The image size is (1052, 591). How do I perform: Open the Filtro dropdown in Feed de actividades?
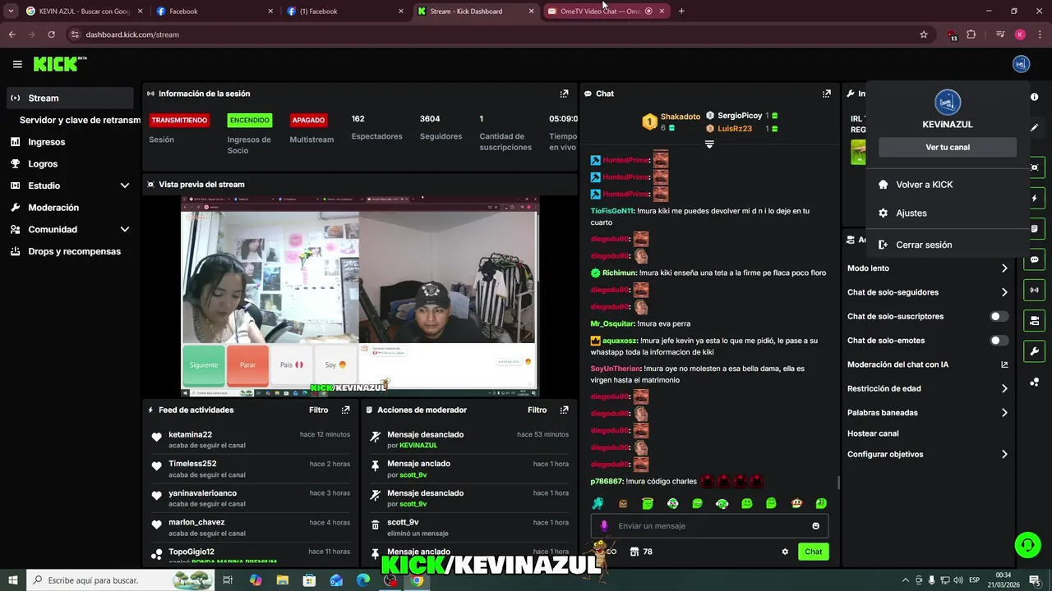(x=318, y=410)
